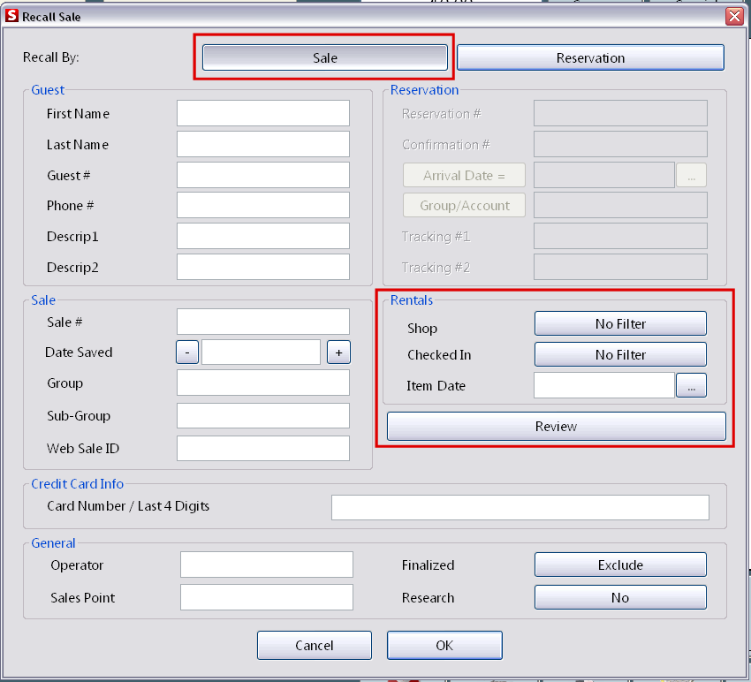Toggle the Research option from No

tap(619, 597)
